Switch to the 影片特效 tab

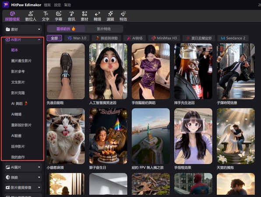[104, 29]
